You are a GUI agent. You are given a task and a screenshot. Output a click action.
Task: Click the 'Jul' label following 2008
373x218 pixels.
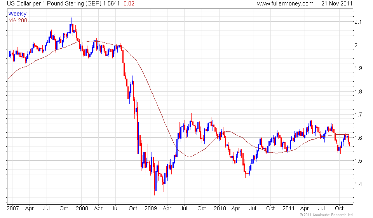pos(115,208)
